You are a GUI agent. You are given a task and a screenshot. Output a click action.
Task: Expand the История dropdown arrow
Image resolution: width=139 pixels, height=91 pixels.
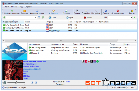pyautogui.click(x=72, y=12)
